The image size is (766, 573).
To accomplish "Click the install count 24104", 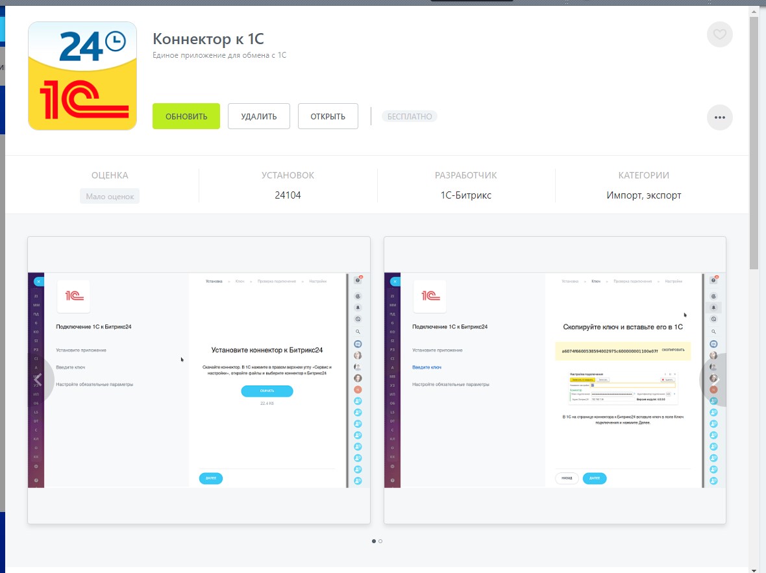I will (288, 195).
